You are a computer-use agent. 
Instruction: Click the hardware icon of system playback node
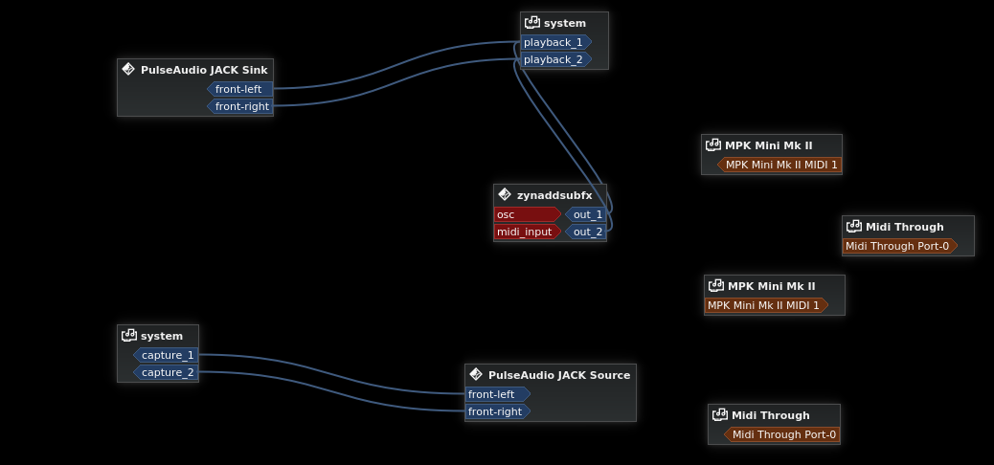[x=531, y=23]
